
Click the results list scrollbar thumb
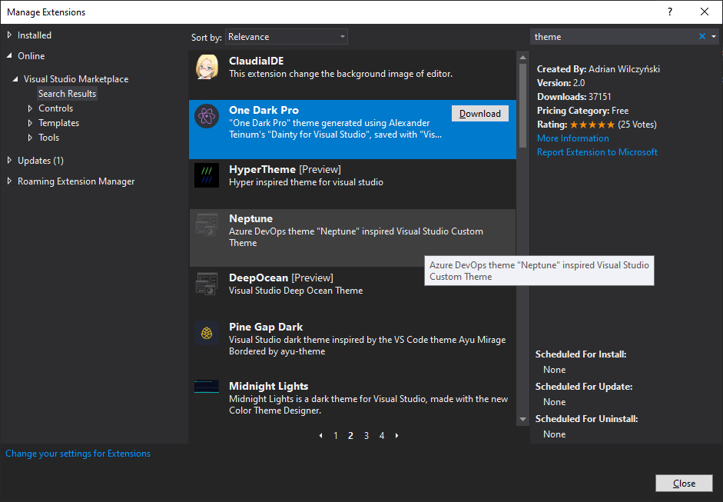[x=522, y=105]
